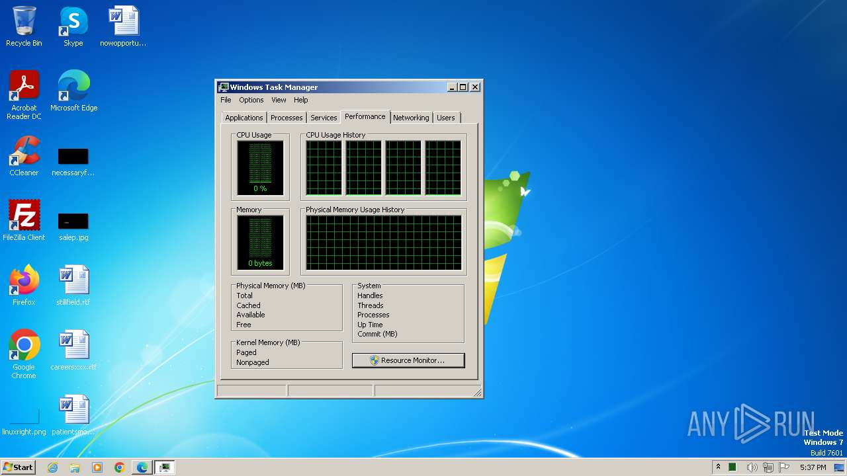This screenshot has width=847, height=476.
Task: Open the Action Center flag icon
Action: 784,467
